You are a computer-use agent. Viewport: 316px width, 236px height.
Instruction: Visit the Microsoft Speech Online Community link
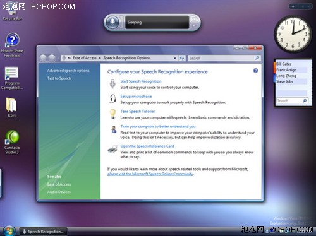point(150,174)
